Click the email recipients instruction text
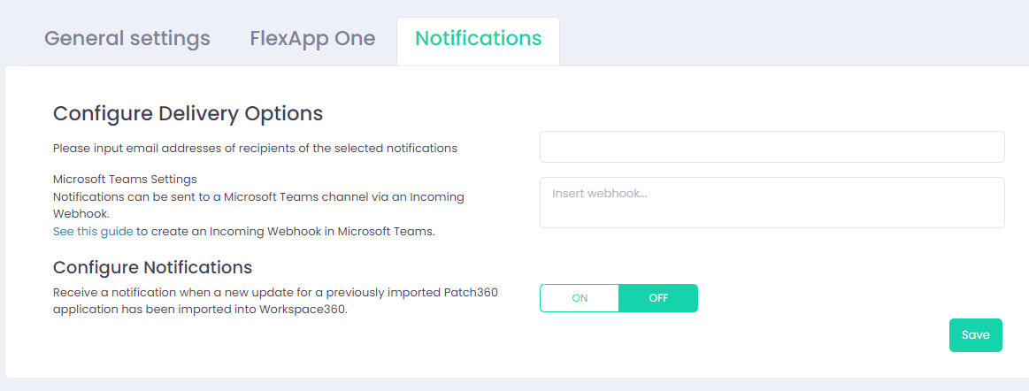 255,148
